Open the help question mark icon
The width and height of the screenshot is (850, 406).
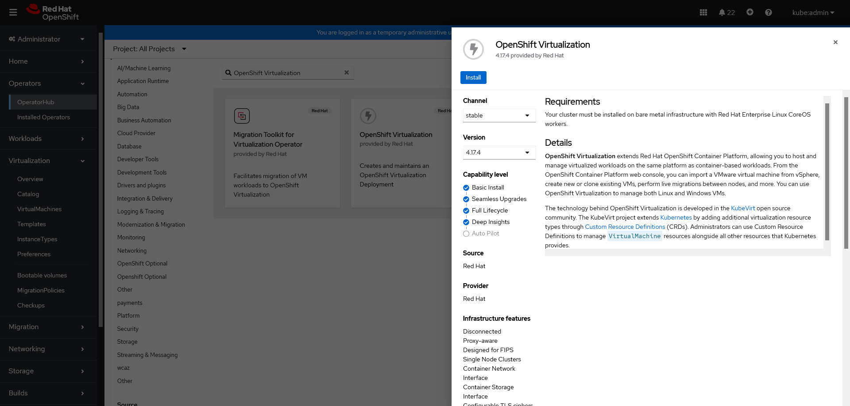(x=769, y=12)
